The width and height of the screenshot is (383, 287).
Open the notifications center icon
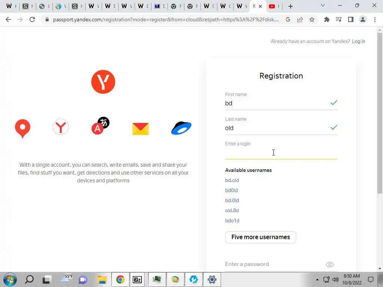pos(371,280)
